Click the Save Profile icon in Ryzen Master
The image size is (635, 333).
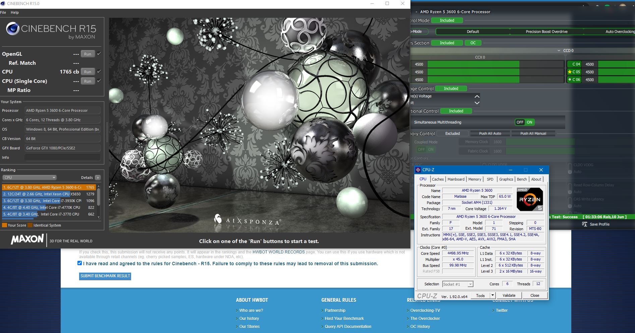585,224
